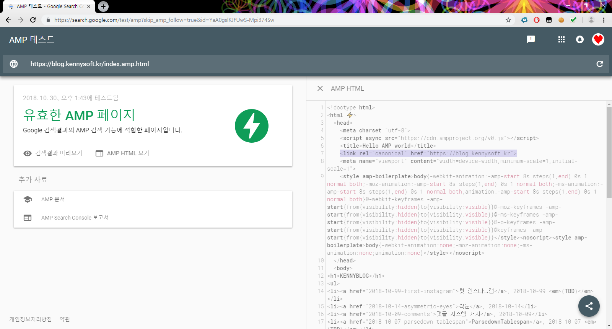Open the green checkmark extension icon

pyautogui.click(x=573, y=20)
